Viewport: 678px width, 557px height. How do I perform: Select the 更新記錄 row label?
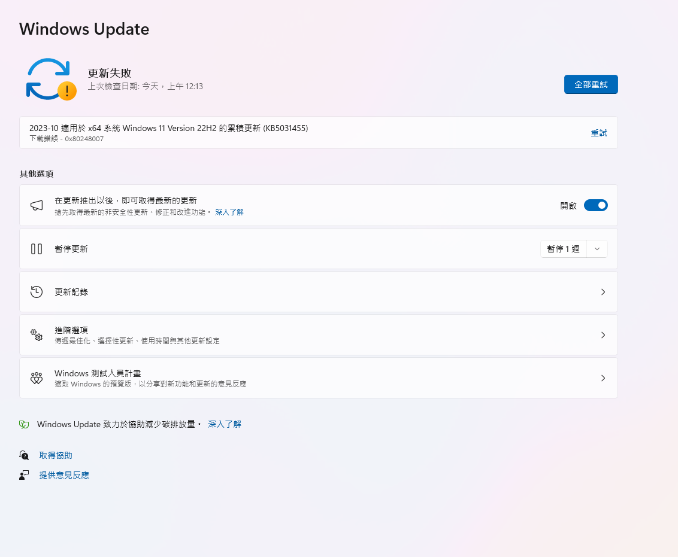[71, 292]
